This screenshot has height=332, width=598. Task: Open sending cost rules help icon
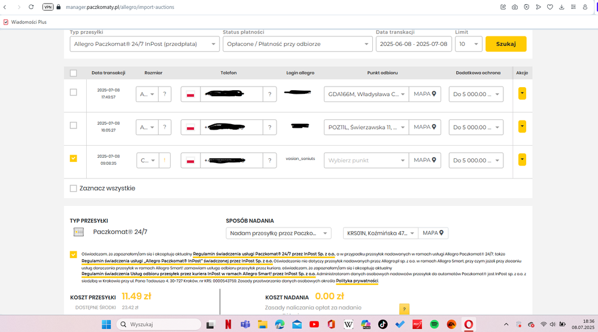tap(404, 309)
